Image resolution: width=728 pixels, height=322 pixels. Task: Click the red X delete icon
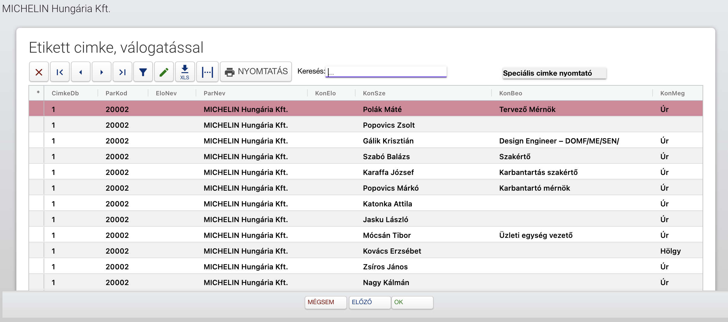[39, 72]
